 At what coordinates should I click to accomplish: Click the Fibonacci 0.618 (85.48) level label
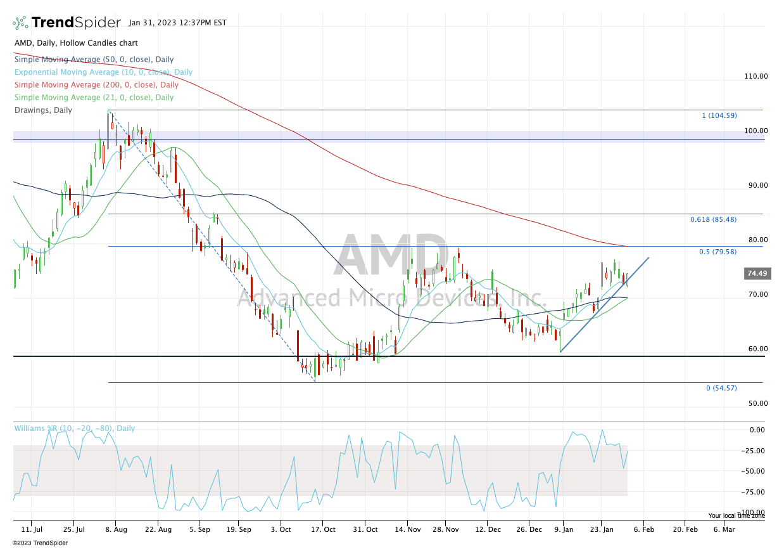[713, 219]
